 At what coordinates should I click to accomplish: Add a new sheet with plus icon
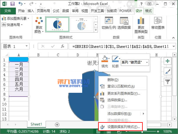57,125
